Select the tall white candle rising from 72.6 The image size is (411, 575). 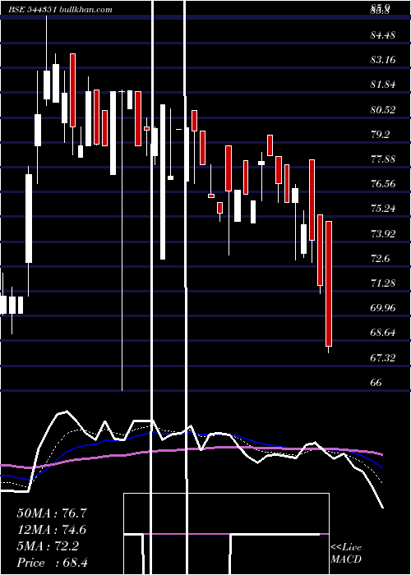[x=29, y=218]
